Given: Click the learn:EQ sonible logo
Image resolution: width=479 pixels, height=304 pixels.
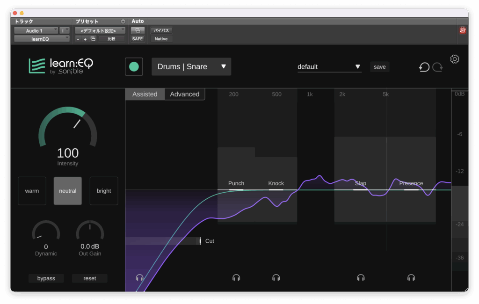Looking at the screenshot, I should pos(61,66).
